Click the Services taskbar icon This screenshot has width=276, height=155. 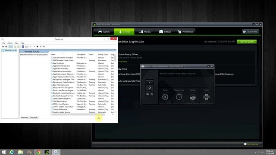(x=56, y=152)
